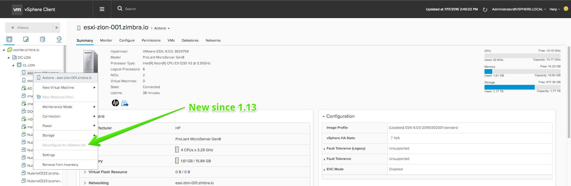Open the hamburger navigation menu
The image size is (571, 186).
pos(102,9)
